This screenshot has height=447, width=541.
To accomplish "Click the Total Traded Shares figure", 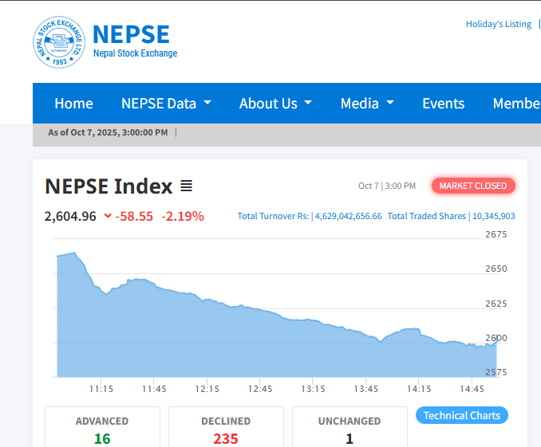I will 493,216.
